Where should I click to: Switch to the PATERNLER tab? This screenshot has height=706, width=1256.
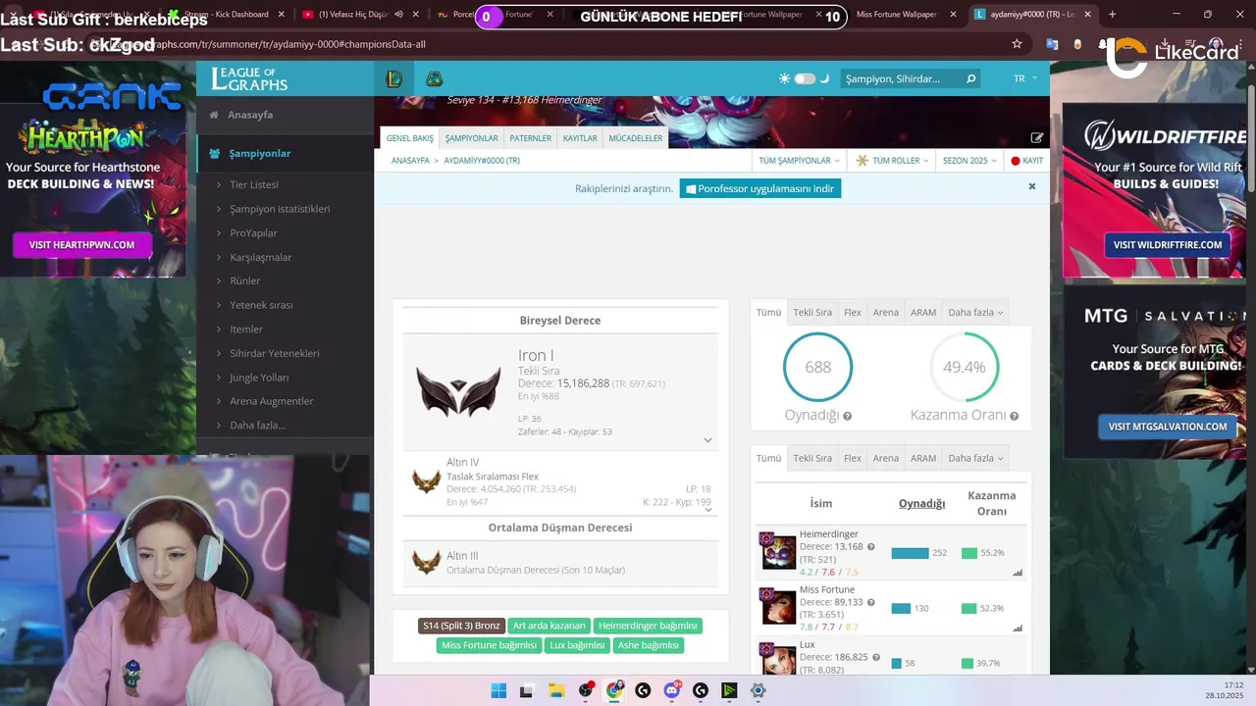530,138
